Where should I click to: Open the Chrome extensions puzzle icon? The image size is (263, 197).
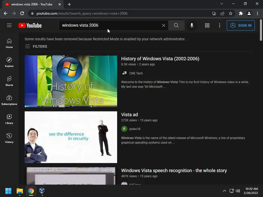coord(241,13)
